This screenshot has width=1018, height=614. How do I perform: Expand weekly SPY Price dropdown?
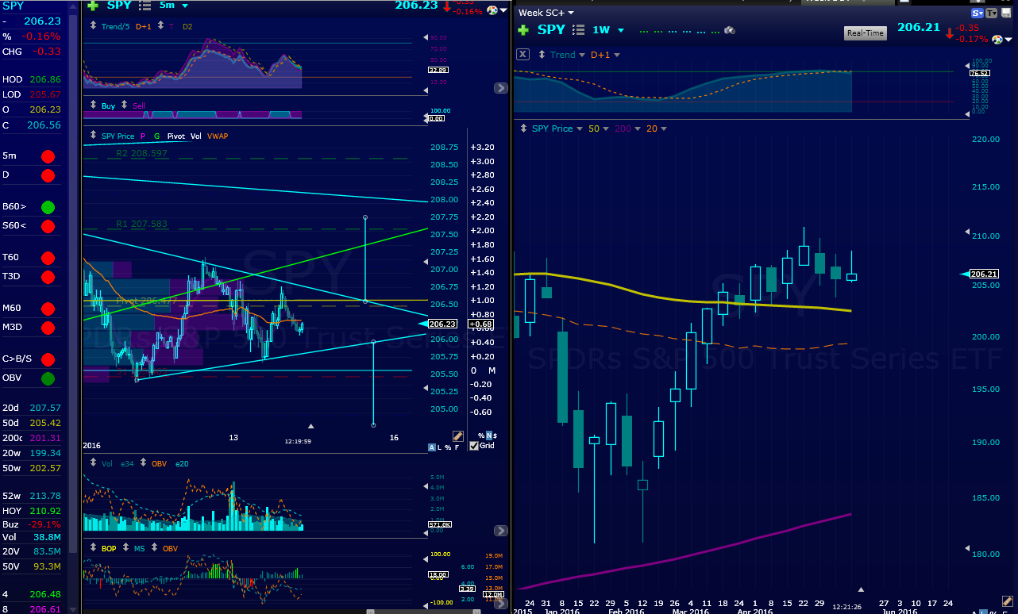579,129
